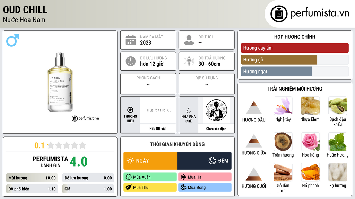Click the red Hương cay ấm bar
The height and width of the screenshot is (199, 355).
pos(295,48)
